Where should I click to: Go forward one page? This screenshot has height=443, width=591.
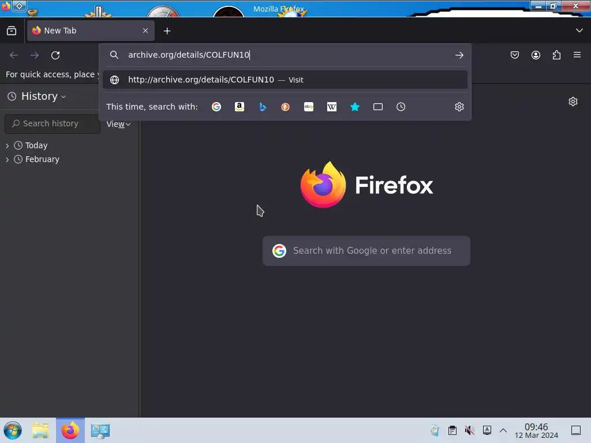pyautogui.click(x=35, y=55)
